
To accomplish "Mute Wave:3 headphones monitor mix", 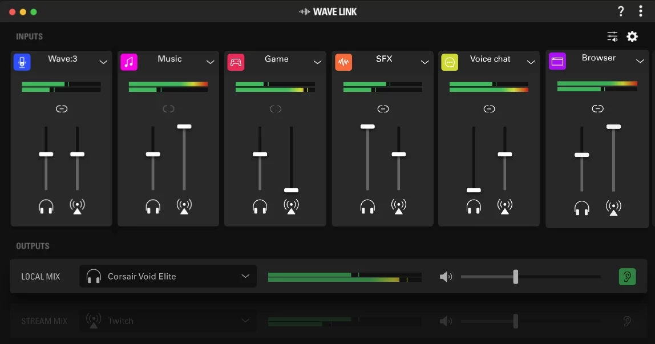I will tap(46, 207).
